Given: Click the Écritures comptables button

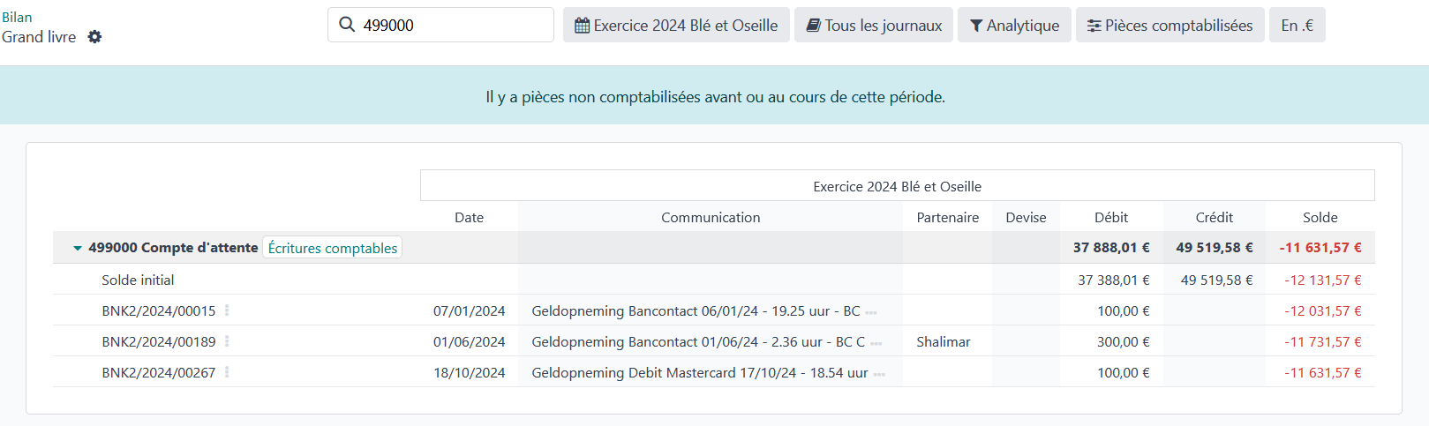Looking at the screenshot, I should coord(332,248).
